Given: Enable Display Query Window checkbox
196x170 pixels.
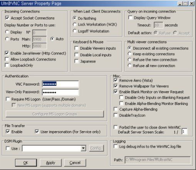Looking at the screenshot, I should click(x=131, y=18).
